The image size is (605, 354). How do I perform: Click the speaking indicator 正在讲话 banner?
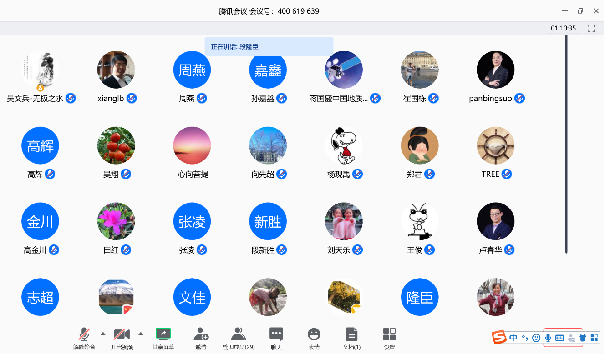pos(269,46)
